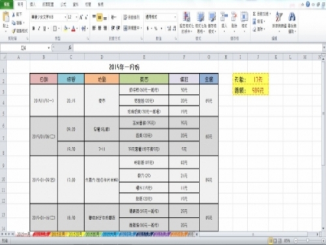
Task: Switch to the Insert ribbon tab
Action: 33,5
